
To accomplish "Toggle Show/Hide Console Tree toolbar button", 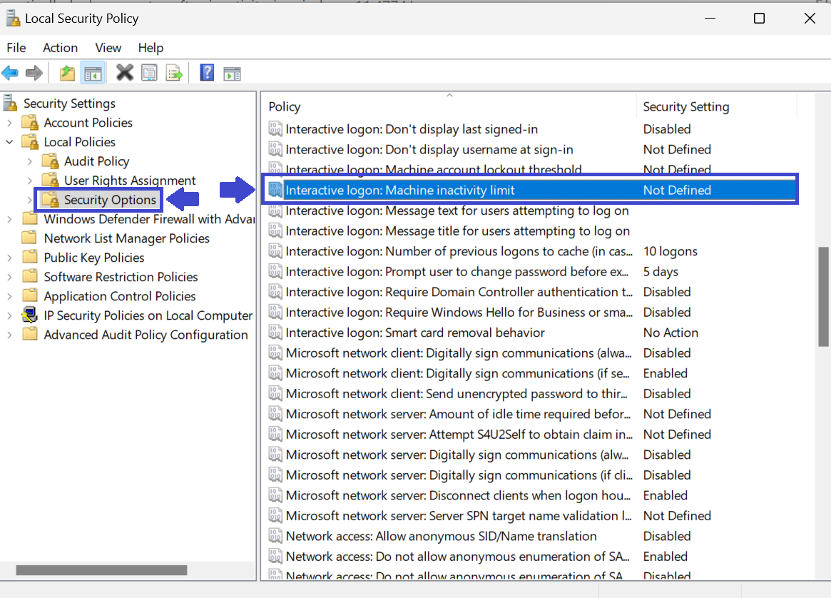I will click(93, 73).
